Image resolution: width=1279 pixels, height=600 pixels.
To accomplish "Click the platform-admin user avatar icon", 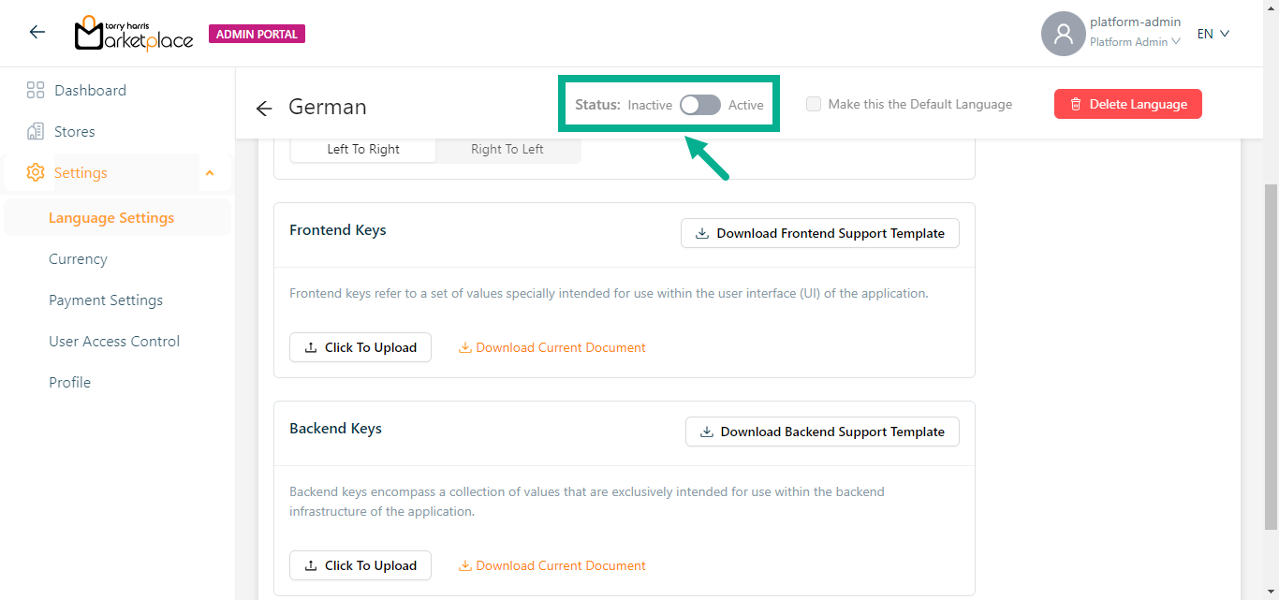I will (x=1063, y=34).
